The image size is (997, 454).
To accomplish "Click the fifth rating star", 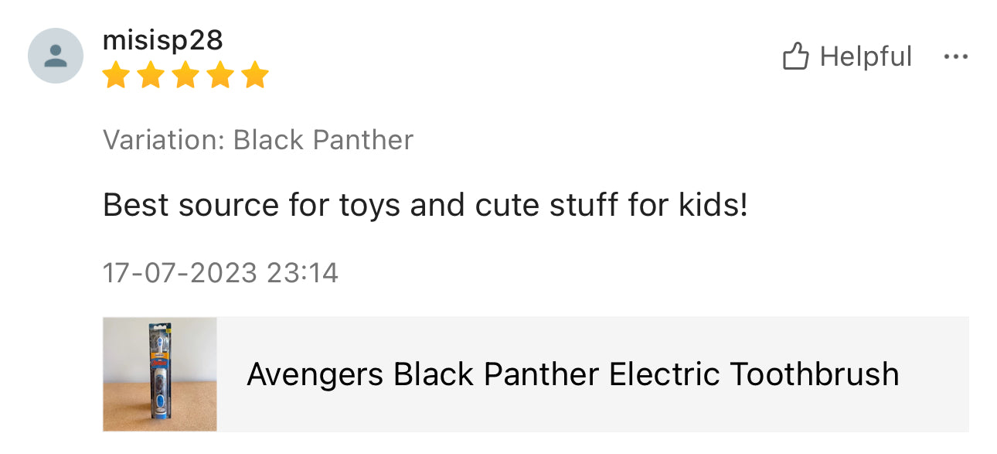I will coord(254,76).
